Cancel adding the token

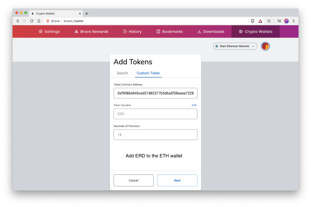[134, 180]
